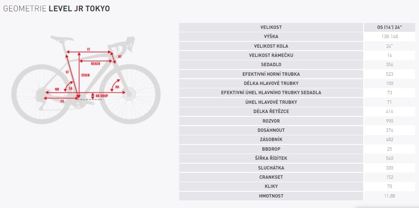Click the HT head tube label
The width and height of the screenshot is (419, 208).
pyautogui.click(x=120, y=56)
